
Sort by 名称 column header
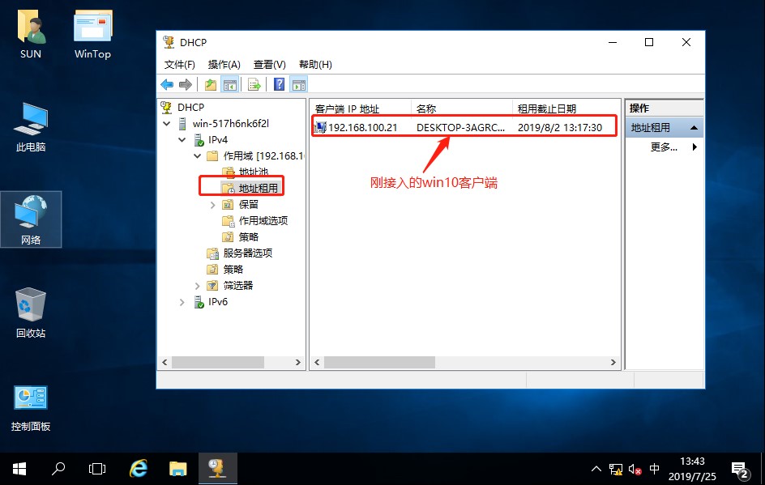coord(462,108)
